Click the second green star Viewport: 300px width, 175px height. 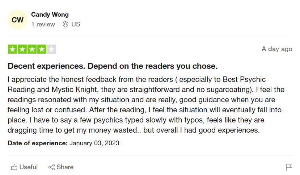(x=22, y=49)
